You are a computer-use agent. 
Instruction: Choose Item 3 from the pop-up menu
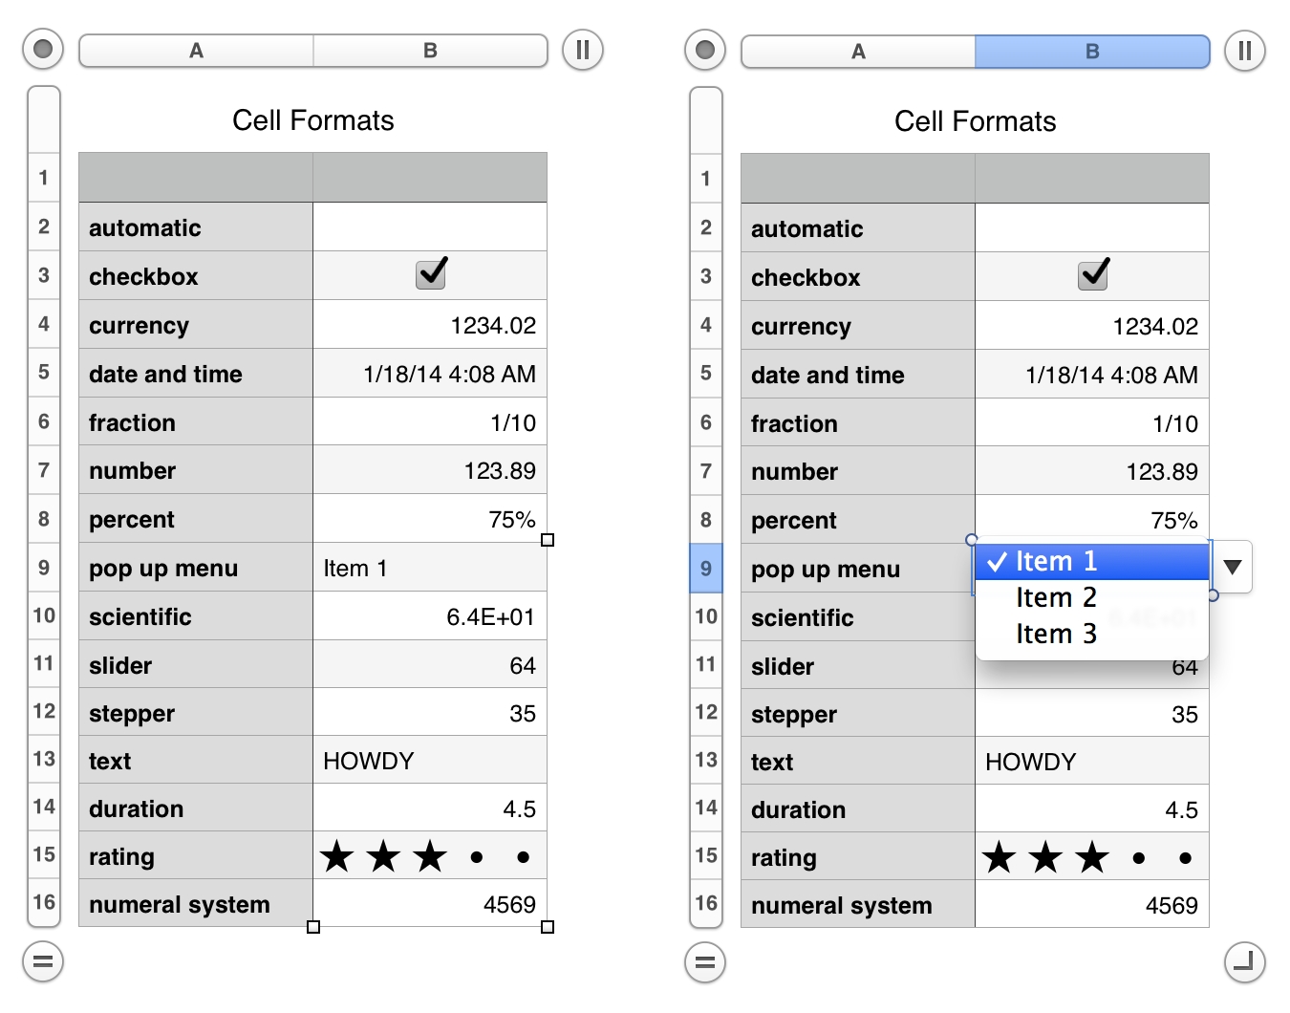[1056, 635]
